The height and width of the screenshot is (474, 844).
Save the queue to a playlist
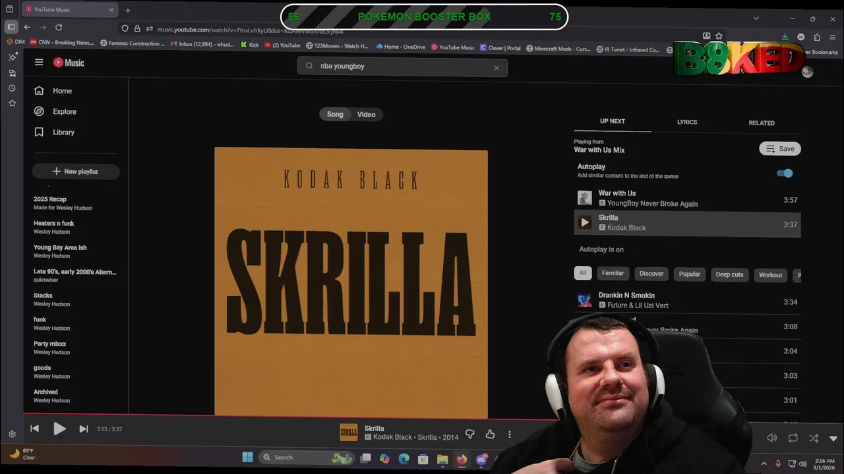[x=780, y=149]
